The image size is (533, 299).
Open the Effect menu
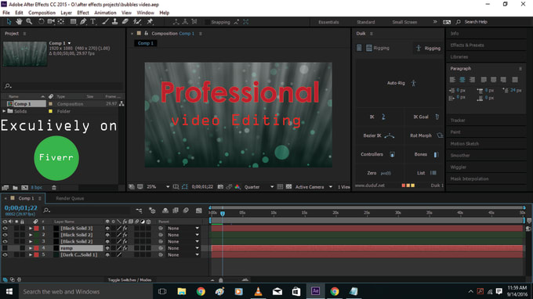83,13
